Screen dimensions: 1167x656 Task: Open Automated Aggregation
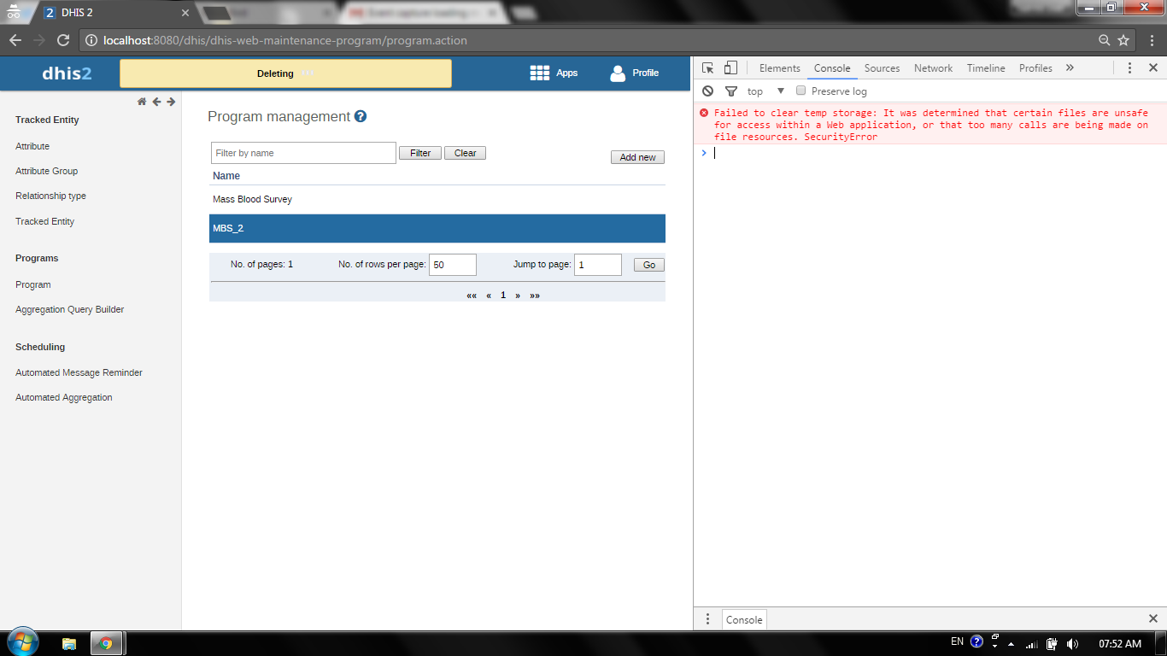click(64, 397)
